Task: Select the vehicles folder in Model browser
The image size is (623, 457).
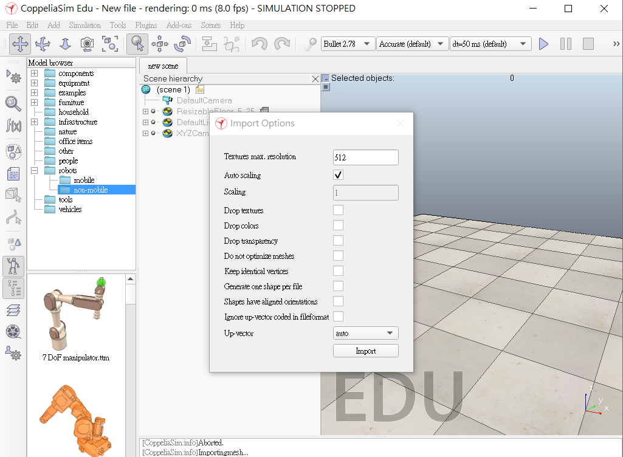Action: 70,210
